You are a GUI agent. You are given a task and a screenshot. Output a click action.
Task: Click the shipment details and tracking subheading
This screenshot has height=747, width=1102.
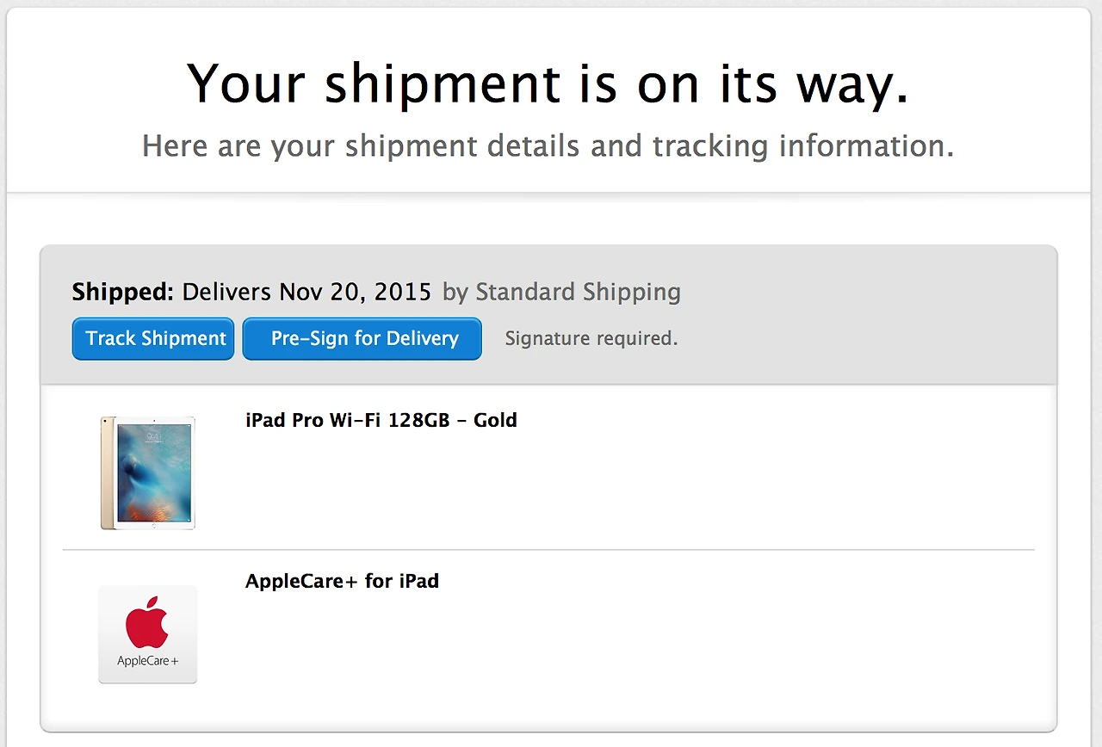coord(548,146)
